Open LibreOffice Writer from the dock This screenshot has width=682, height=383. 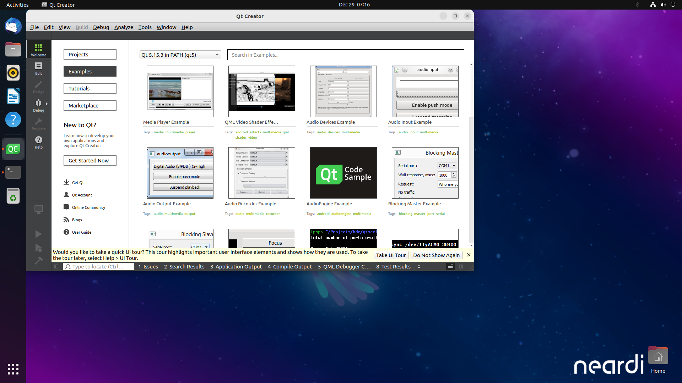(13, 96)
